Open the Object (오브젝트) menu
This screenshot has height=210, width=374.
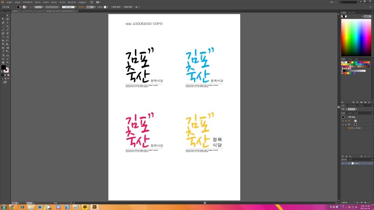coord(28,2)
